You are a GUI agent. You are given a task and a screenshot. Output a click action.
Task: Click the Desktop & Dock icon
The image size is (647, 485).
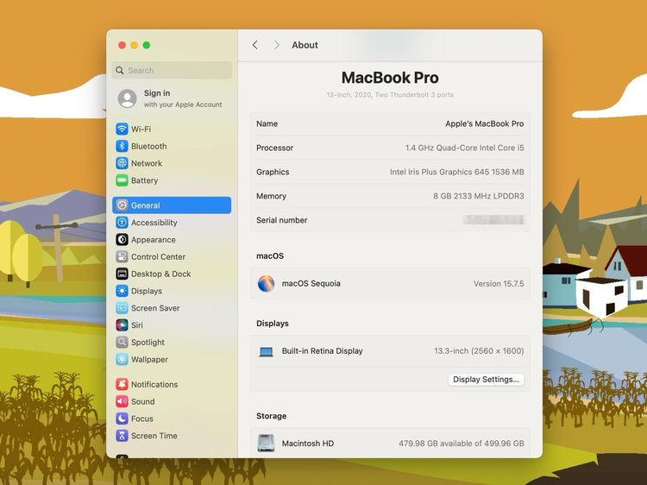[122, 274]
